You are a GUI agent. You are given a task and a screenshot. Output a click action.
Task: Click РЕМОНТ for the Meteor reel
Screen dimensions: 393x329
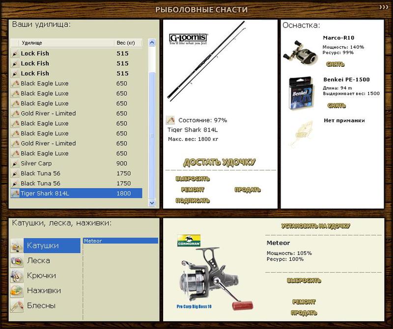coord(304,302)
